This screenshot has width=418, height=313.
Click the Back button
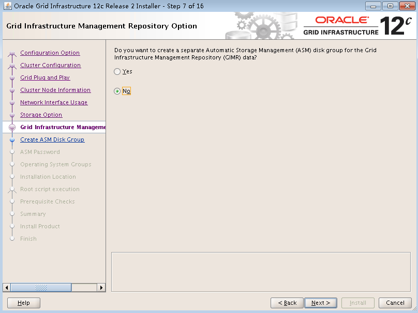click(x=287, y=303)
